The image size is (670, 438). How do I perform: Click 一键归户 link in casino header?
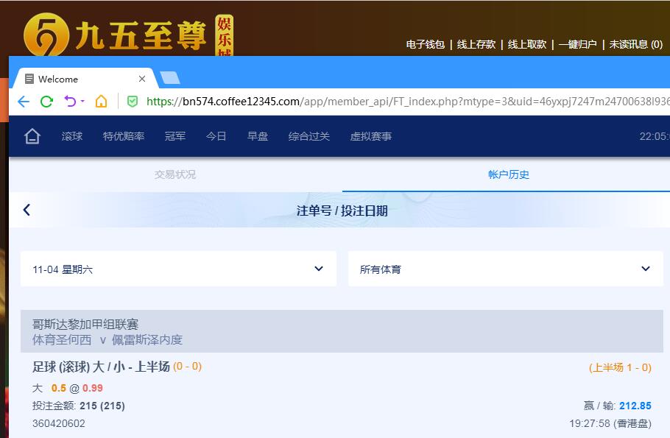pyautogui.click(x=577, y=44)
